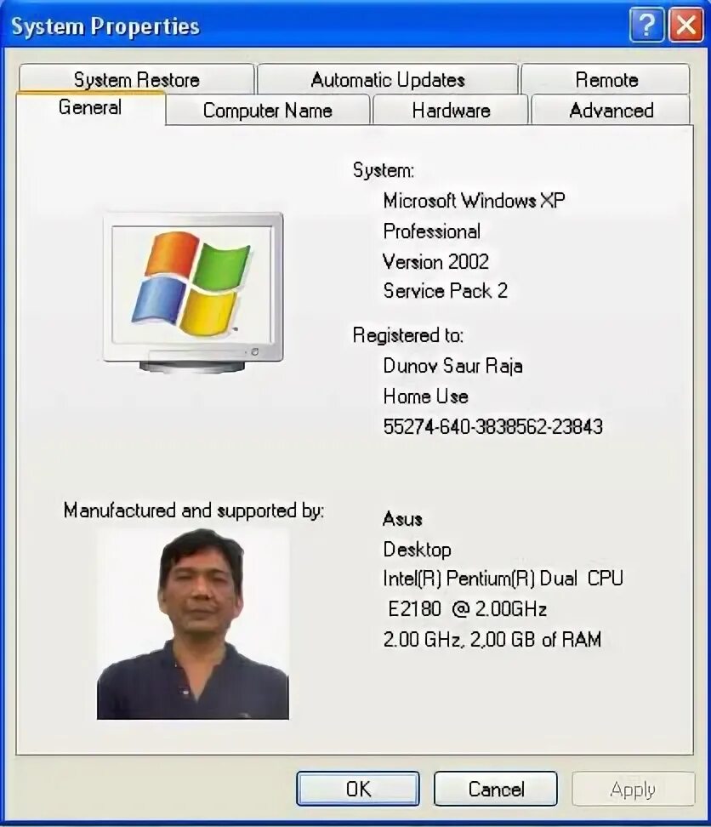Click product ID 55274-640-3838562-23843
This screenshot has width=711, height=827.
(x=492, y=426)
